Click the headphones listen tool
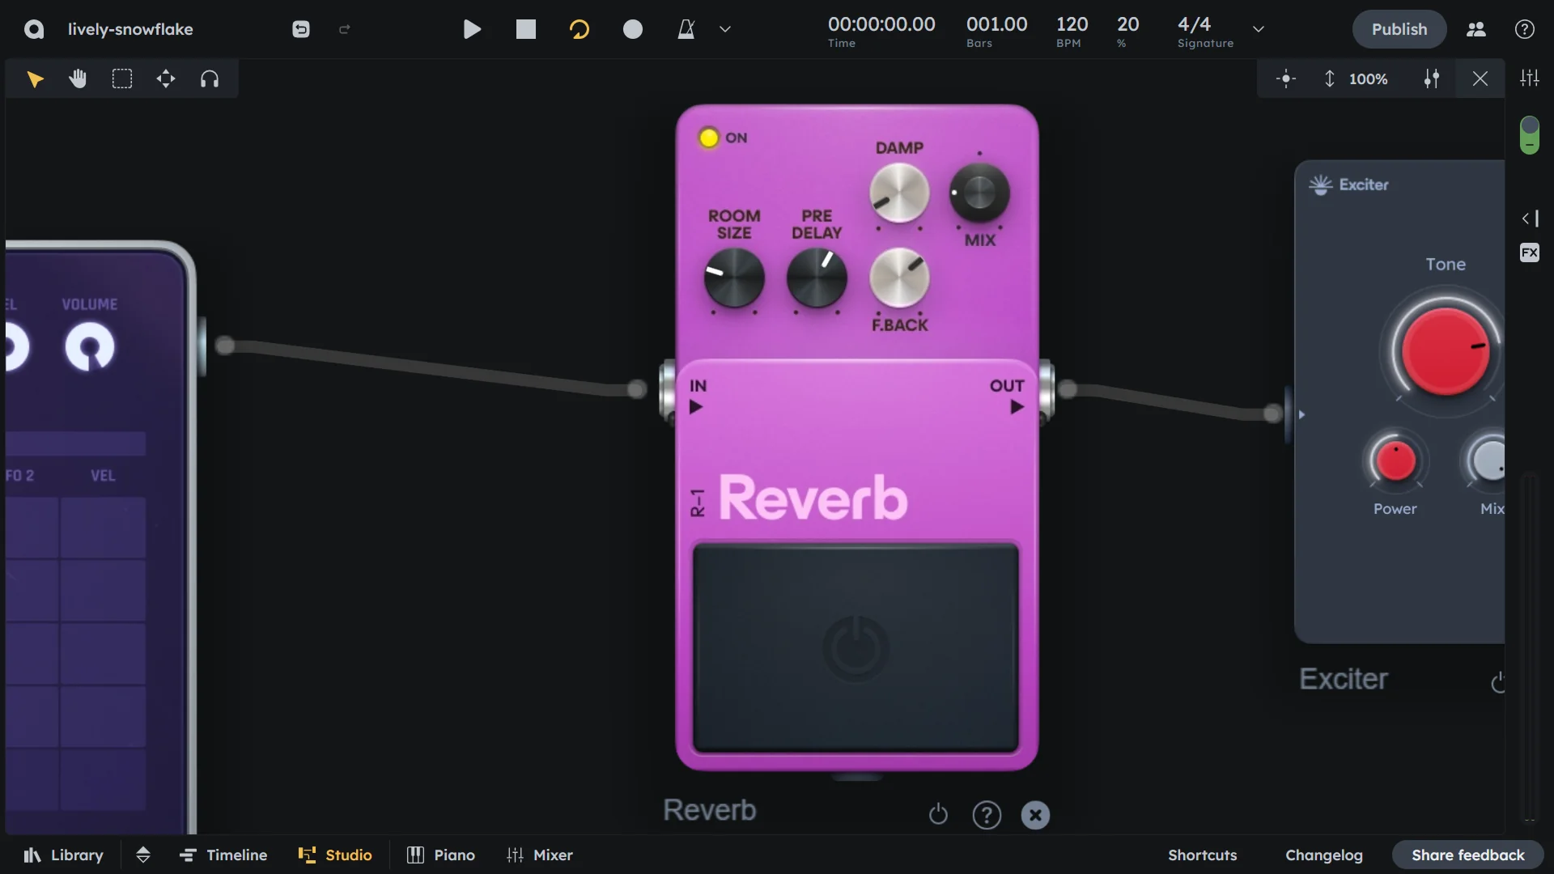This screenshot has height=874, width=1554. click(x=210, y=78)
